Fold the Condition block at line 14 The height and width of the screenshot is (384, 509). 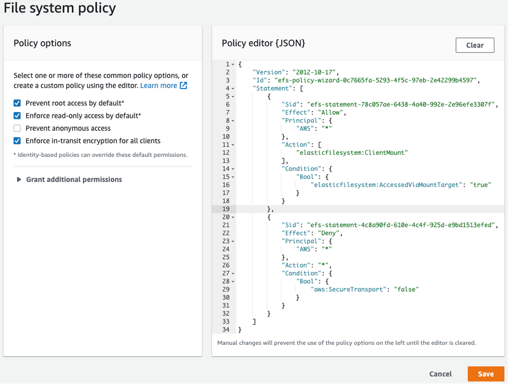pos(233,169)
